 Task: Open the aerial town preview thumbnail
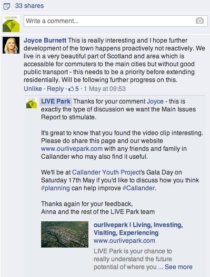pos(65,234)
